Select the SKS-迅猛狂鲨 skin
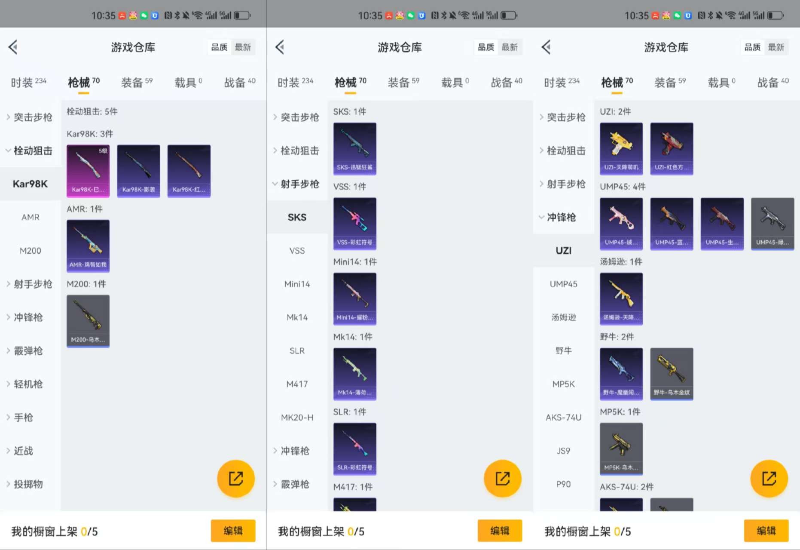Screen dimensions: 800x550 (x=355, y=149)
